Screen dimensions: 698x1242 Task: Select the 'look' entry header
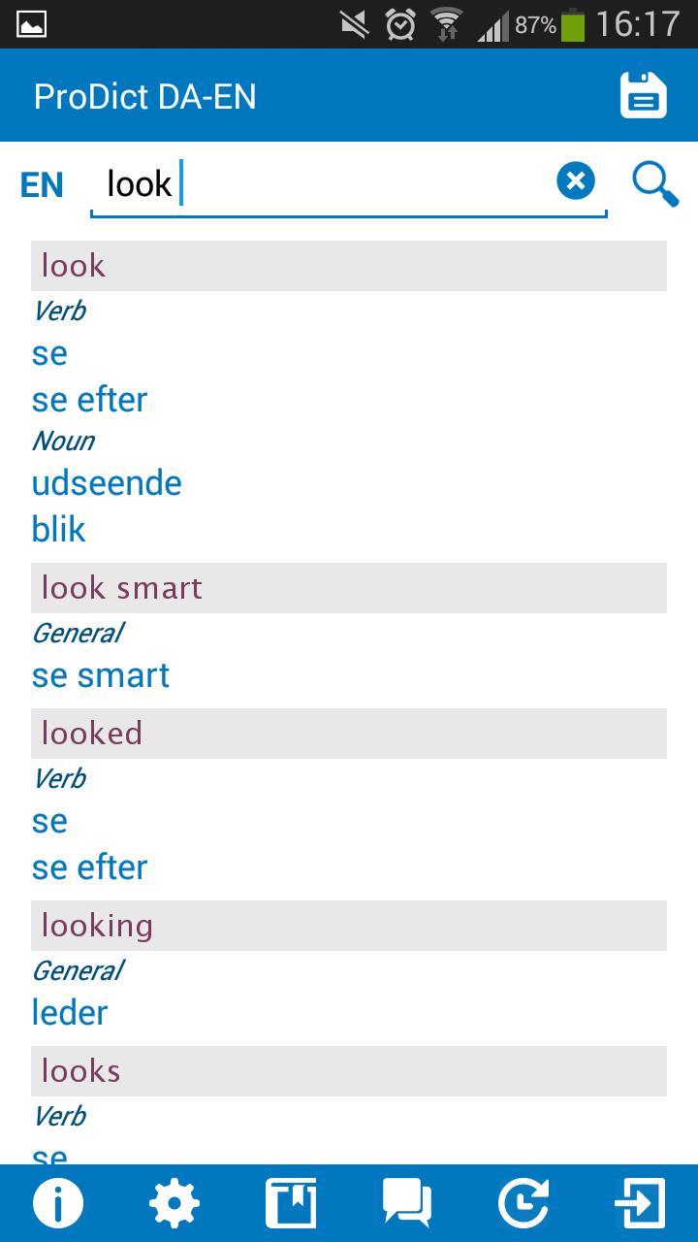tap(349, 266)
